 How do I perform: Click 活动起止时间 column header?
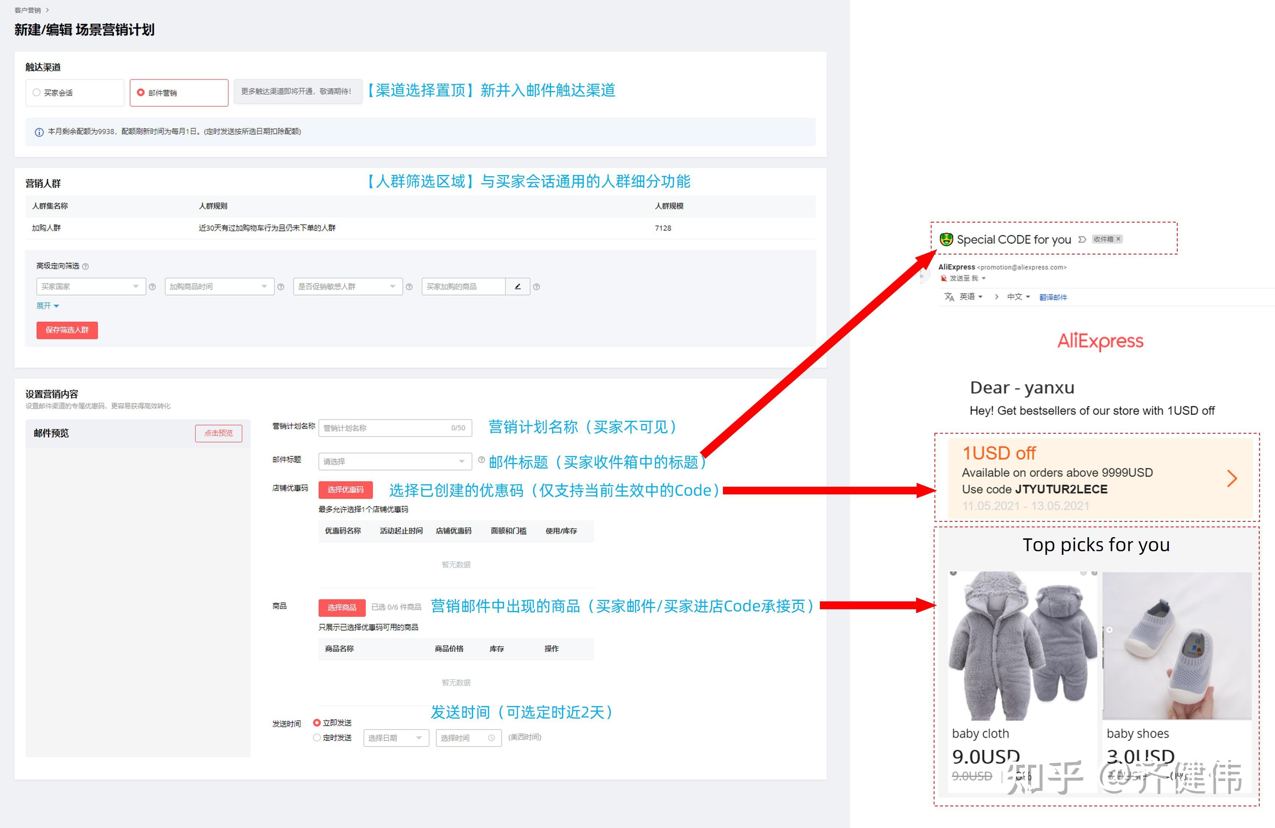pyautogui.click(x=401, y=531)
